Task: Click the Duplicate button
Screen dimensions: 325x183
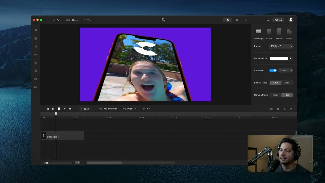Action: [x=130, y=109]
